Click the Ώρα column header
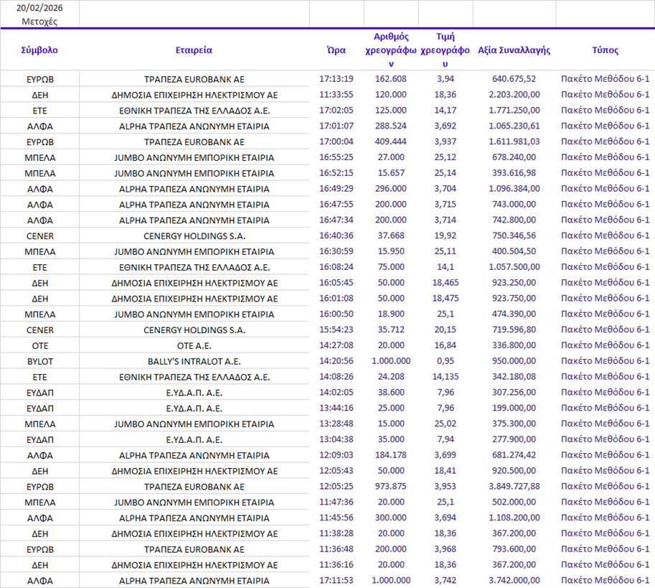Image resolution: width=655 pixels, height=588 pixels. coord(336,50)
